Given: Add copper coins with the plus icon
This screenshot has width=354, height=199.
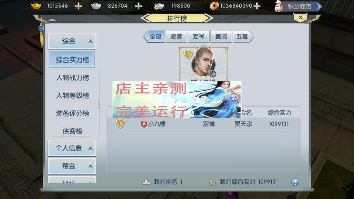Looking at the screenshot, I should [x=257, y=6].
